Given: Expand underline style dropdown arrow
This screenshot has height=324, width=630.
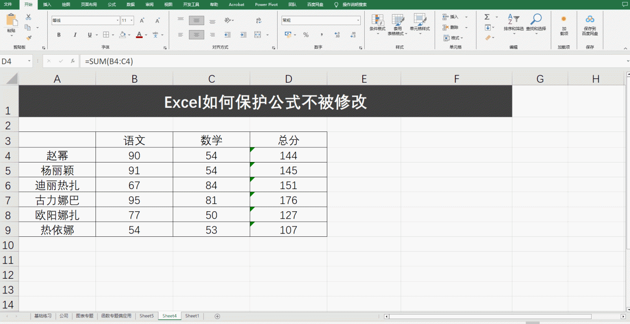Looking at the screenshot, I should [96, 35].
